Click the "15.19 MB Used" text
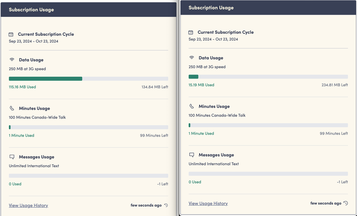The width and height of the screenshot is (357, 216). click(x=201, y=85)
